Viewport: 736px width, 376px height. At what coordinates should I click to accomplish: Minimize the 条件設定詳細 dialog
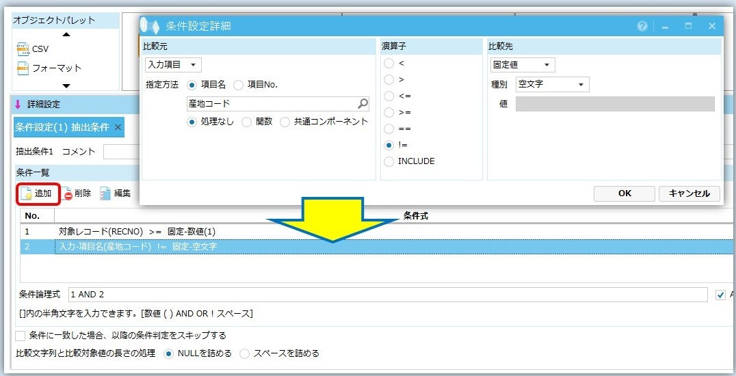pyautogui.click(x=665, y=27)
